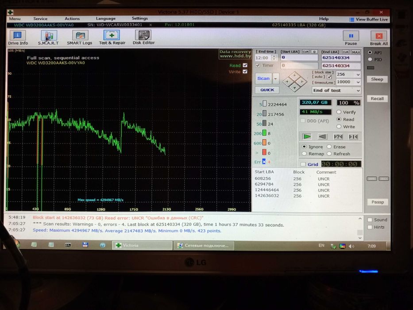Select PIO access mode

pyautogui.click(x=370, y=60)
